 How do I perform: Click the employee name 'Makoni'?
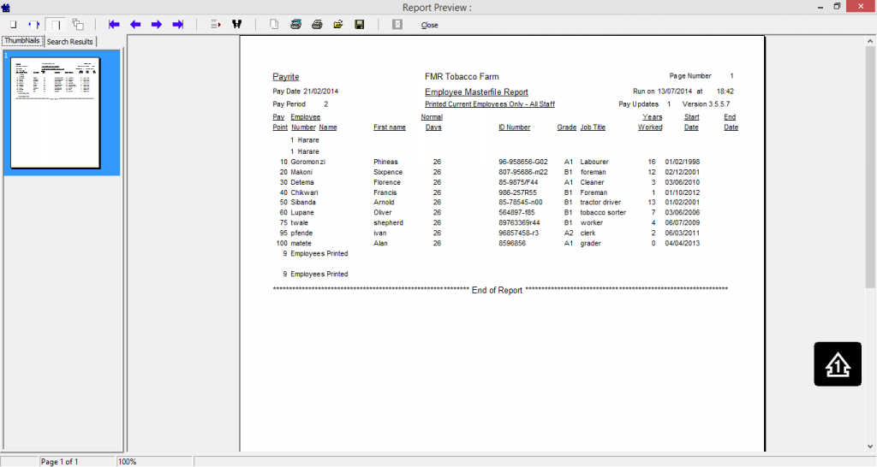click(301, 172)
